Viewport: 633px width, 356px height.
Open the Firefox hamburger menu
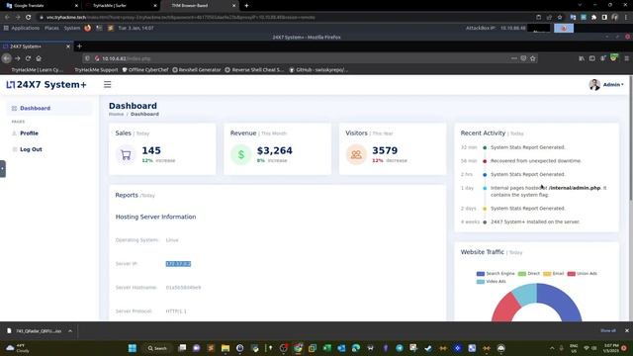(x=626, y=58)
